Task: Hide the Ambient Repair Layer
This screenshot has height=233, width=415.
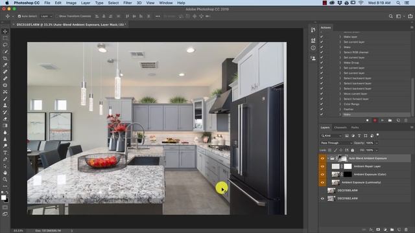Action: [322, 166]
